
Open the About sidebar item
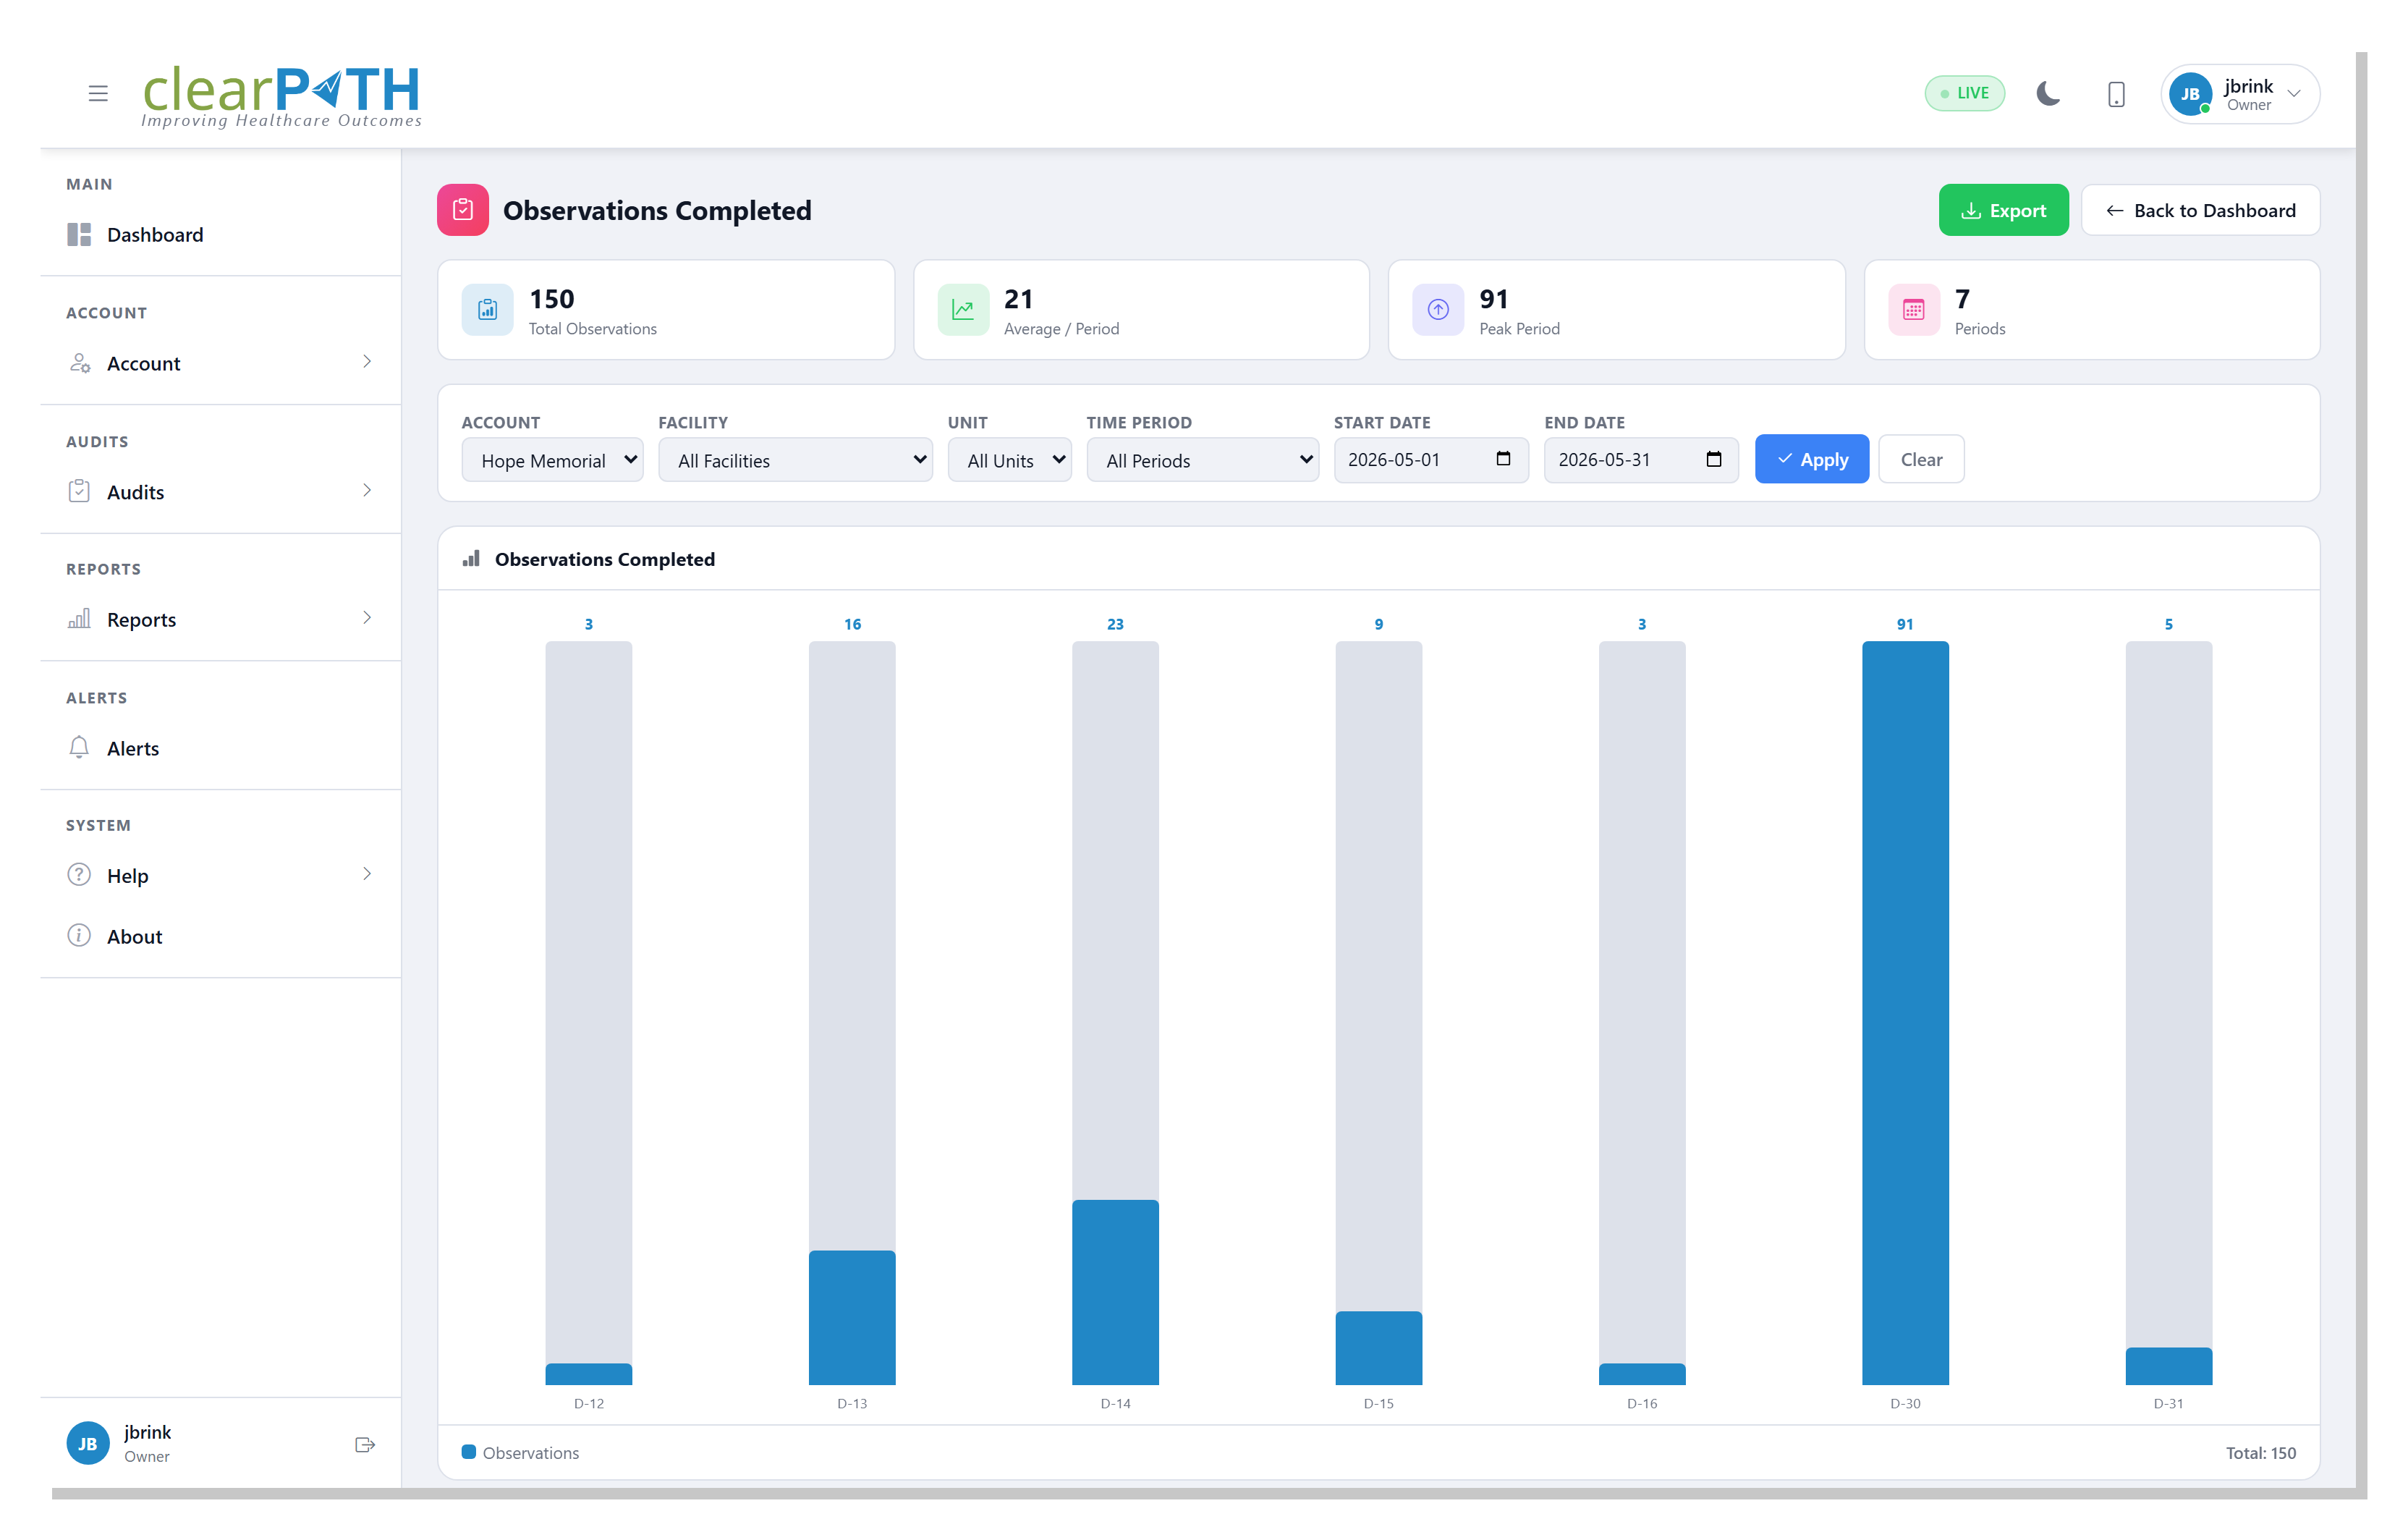(x=220, y=936)
